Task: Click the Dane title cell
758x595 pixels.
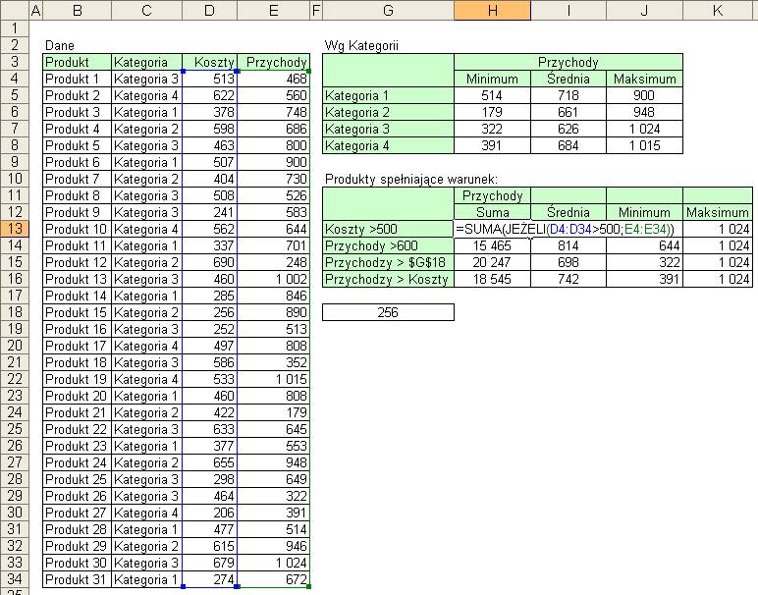Action: coord(77,45)
